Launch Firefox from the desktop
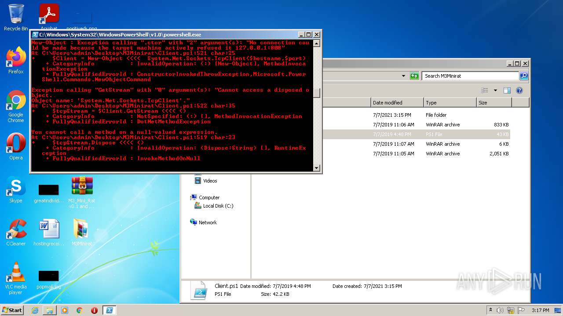Viewport: 563px width, 316px height. pos(16,61)
